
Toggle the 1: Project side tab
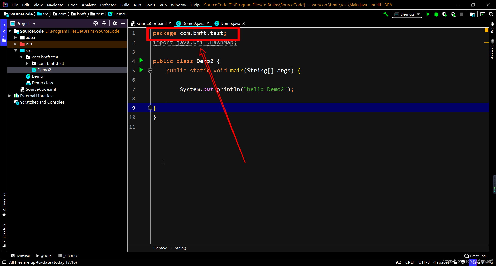(x=4, y=32)
